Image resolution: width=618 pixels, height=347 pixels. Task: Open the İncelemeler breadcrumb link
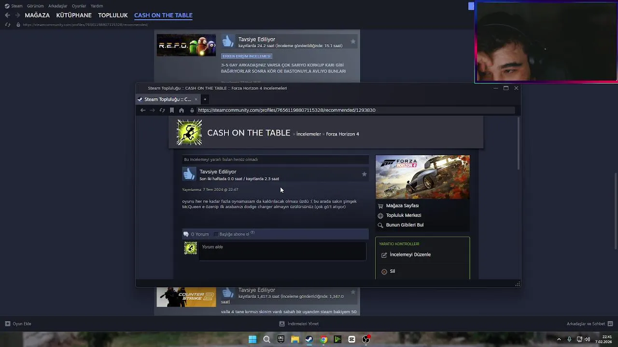[309, 134]
